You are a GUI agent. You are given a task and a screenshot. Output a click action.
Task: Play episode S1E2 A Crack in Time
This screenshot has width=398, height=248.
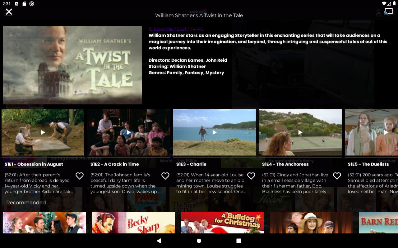(x=129, y=132)
